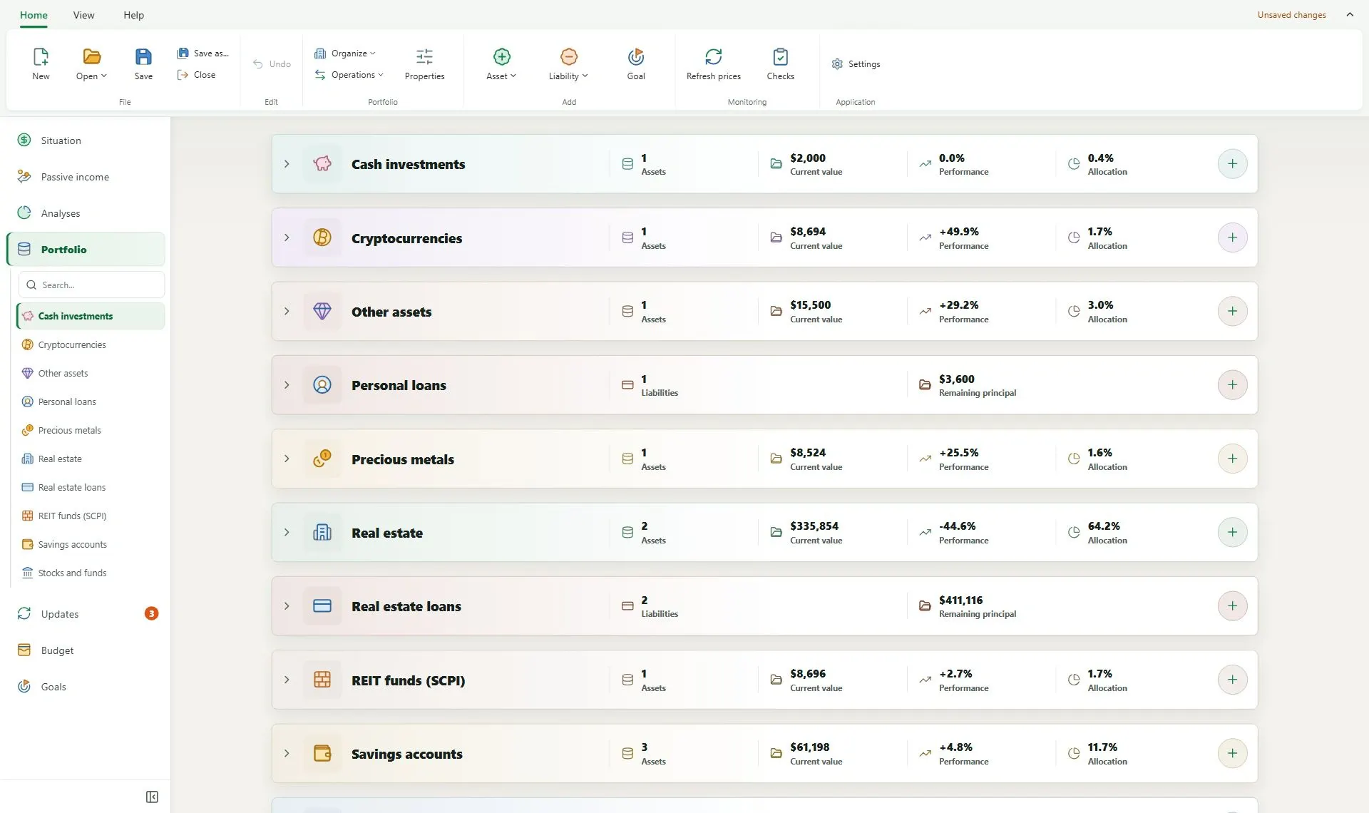Add an item to Cash investments

pyautogui.click(x=1232, y=164)
